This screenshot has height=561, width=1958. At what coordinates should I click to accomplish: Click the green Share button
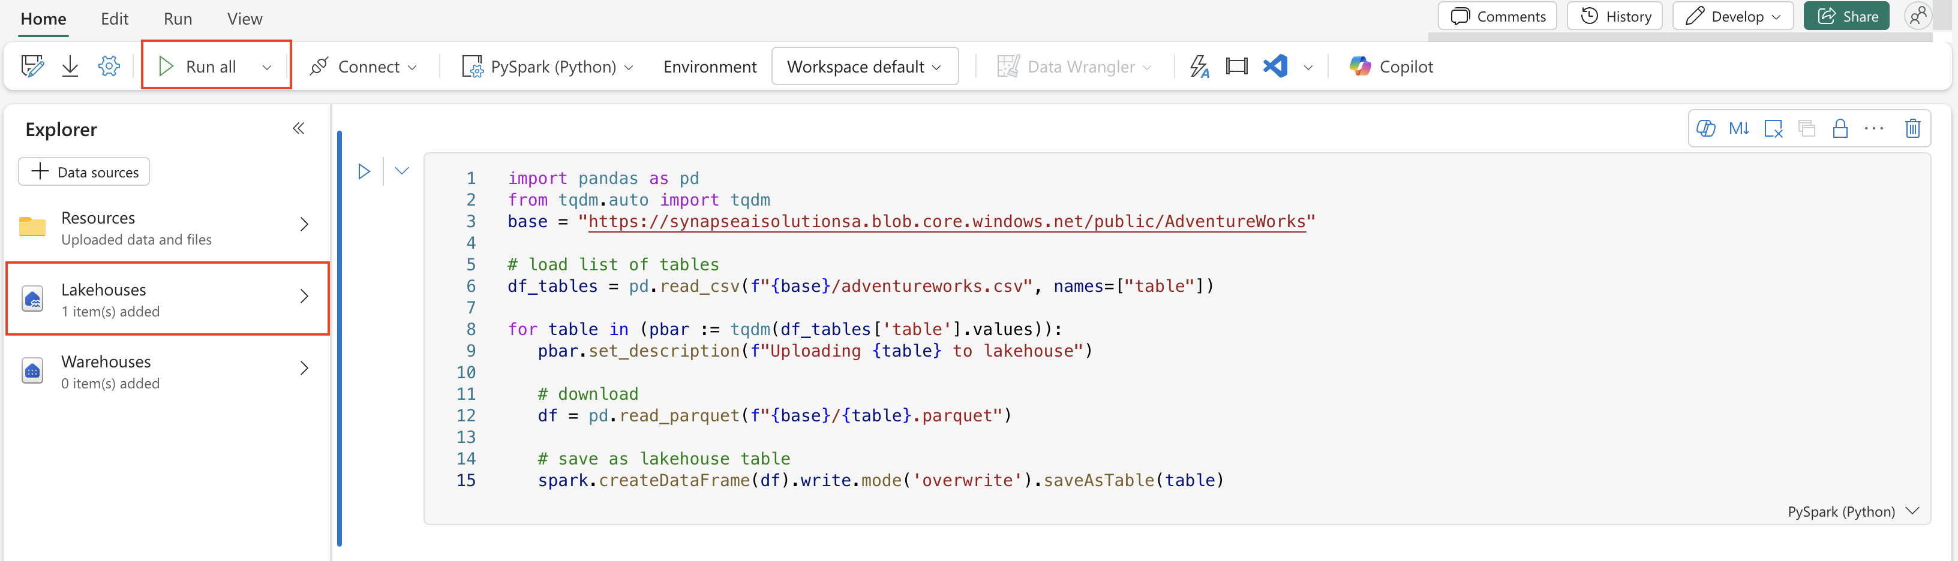pos(1846,16)
